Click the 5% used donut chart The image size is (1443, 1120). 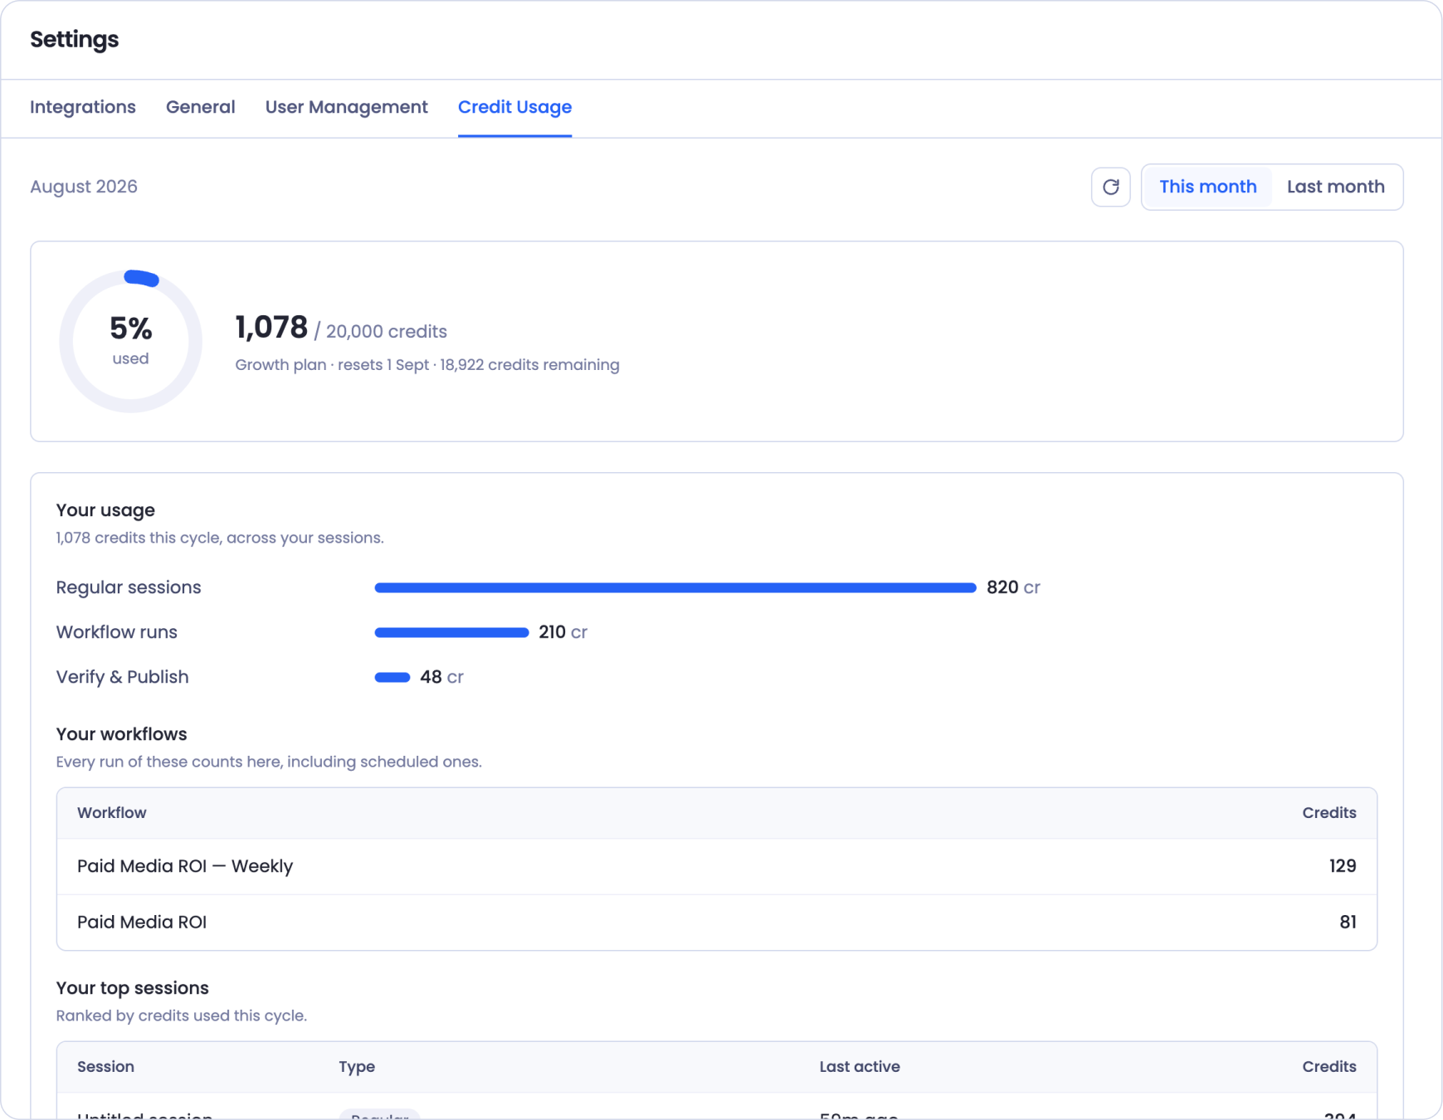coord(130,341)
